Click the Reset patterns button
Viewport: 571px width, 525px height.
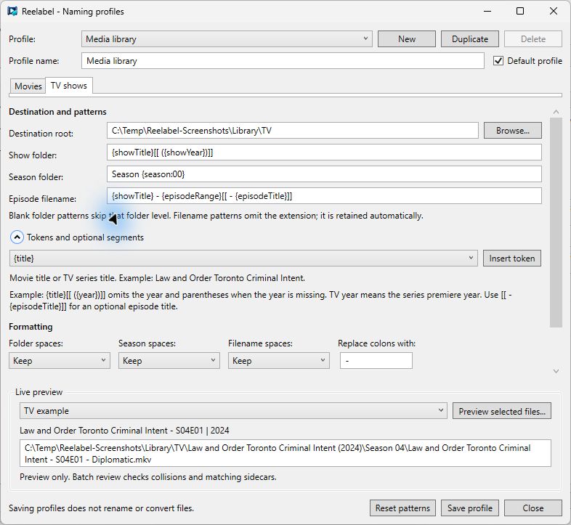(402, 508)
